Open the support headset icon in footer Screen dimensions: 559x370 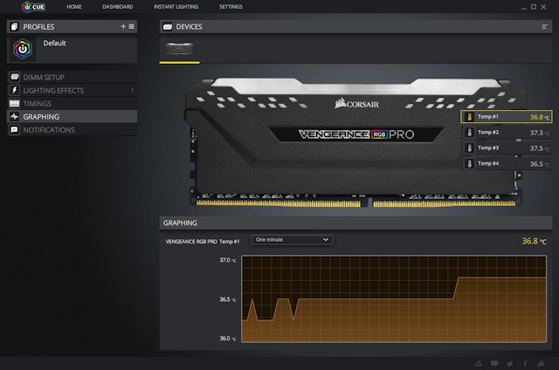tap(479, 364)
